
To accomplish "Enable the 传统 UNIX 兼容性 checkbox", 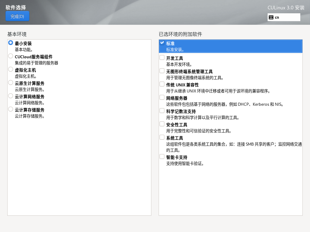I will (x=162, y=84).
